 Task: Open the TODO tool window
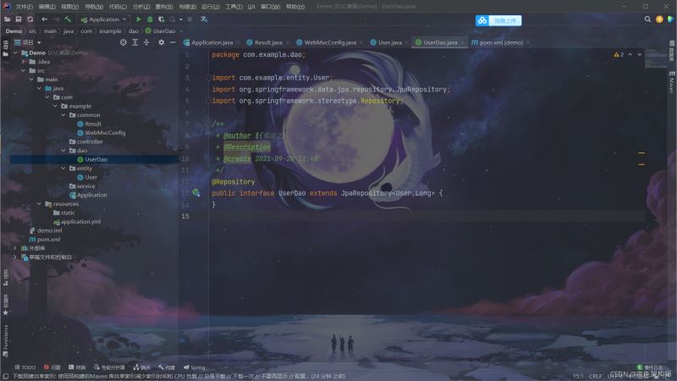[x=25, y=367]
